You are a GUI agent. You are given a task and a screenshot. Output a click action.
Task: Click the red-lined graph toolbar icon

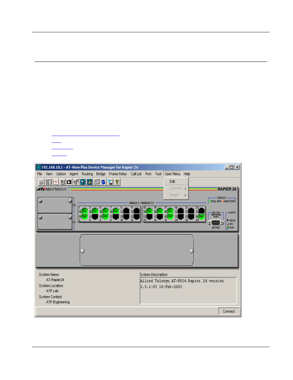(x=55, y=182)
